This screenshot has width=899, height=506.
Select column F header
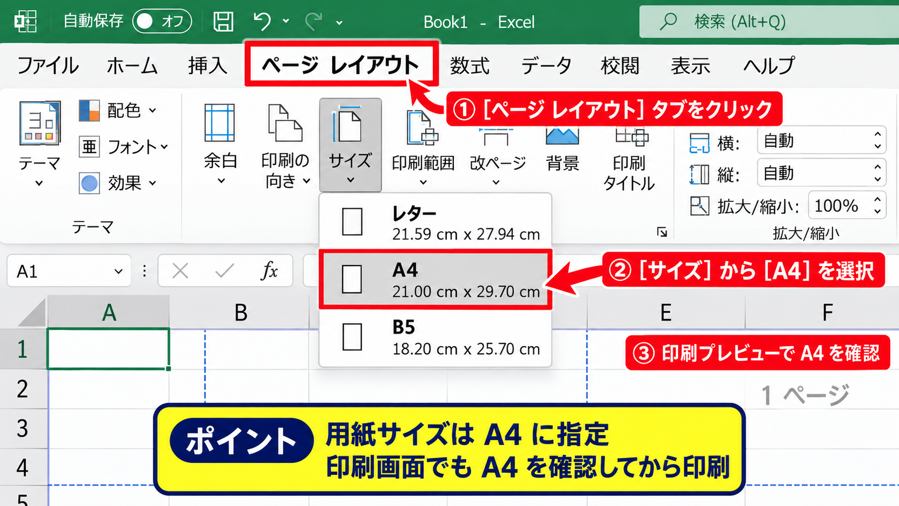(827, 312)
